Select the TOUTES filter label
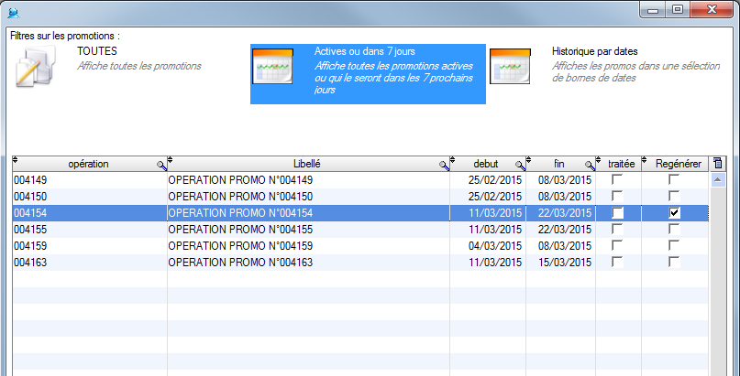This screenshot has height=376, width=740. (96, 52)
